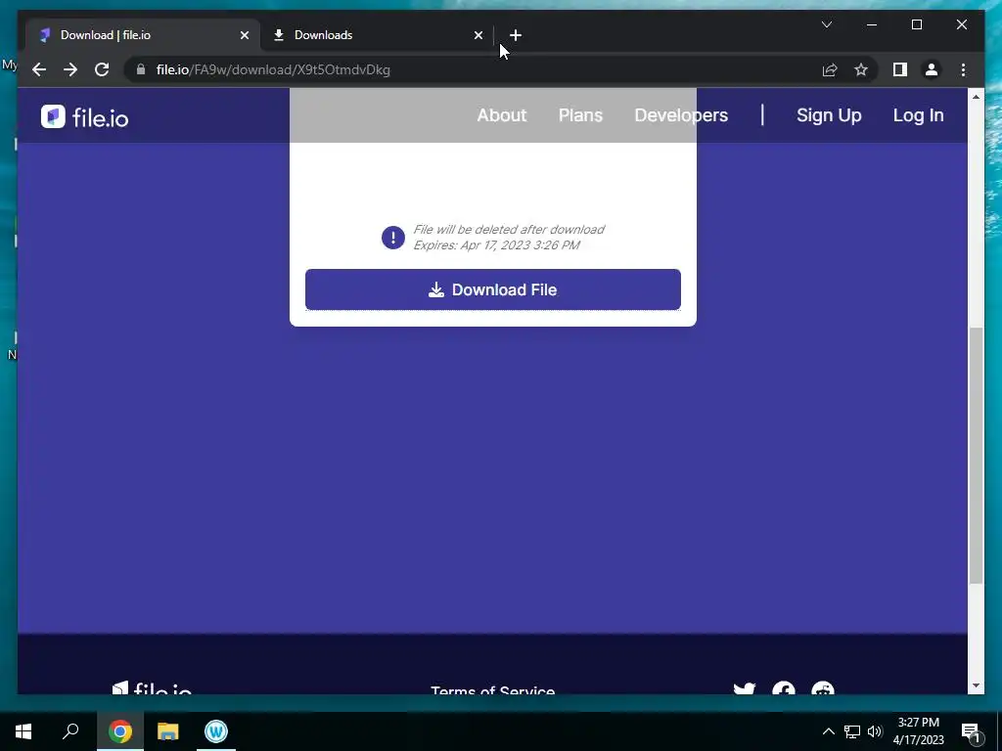Click the file.io logo in the header

tap(85, 117)
